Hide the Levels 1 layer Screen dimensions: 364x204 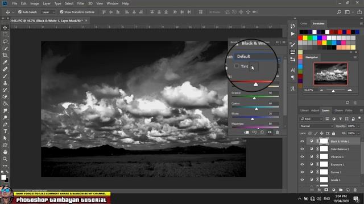coord(302,180)
